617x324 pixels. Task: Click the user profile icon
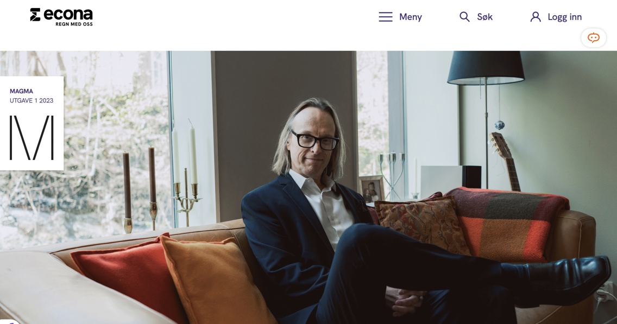(536, 17)
